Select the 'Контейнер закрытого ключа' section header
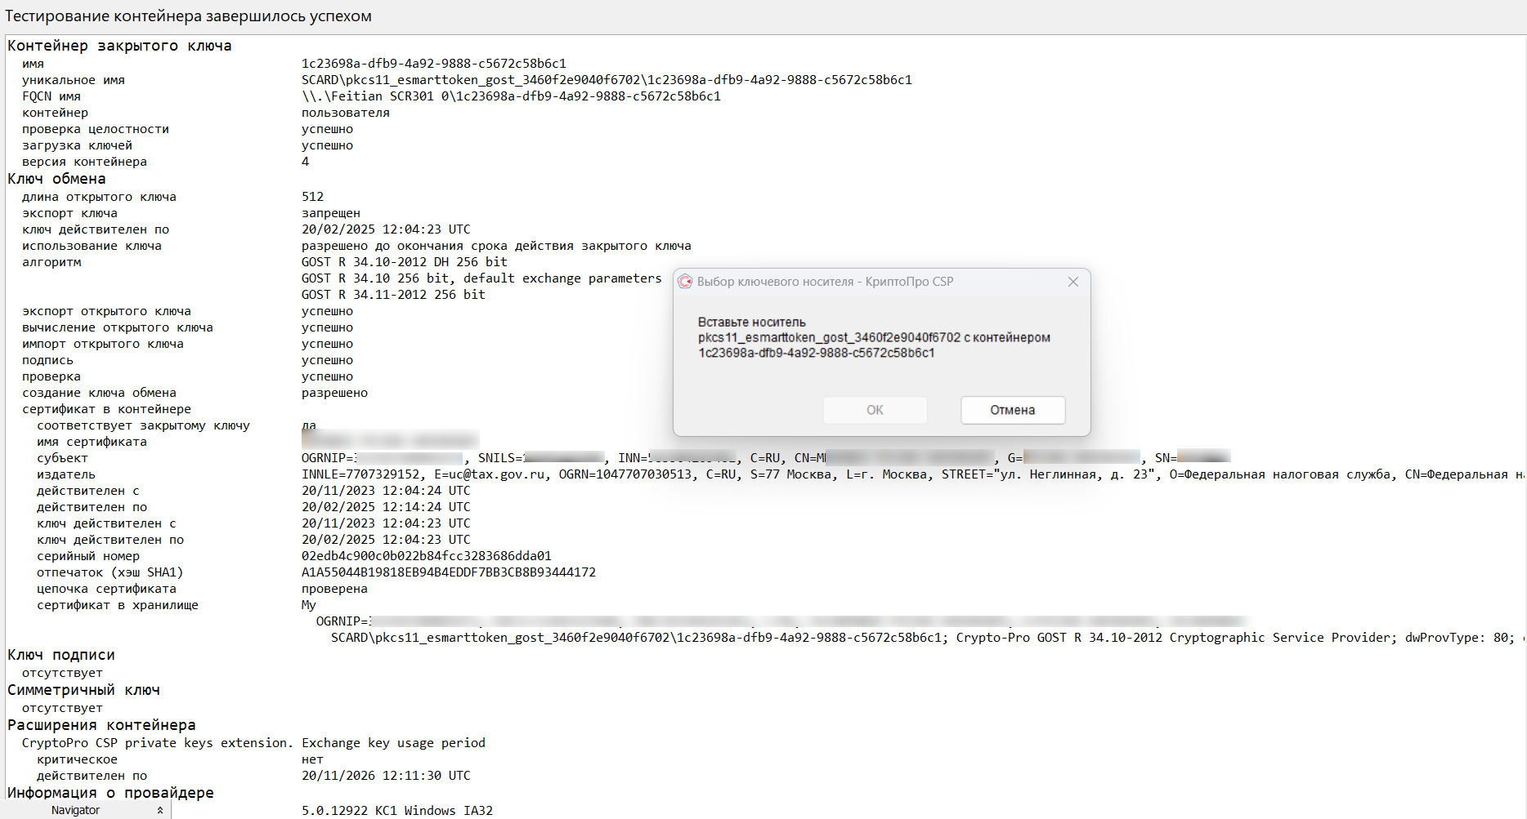This screenshot has width=1527, height=819. click(x=119, y=46)
